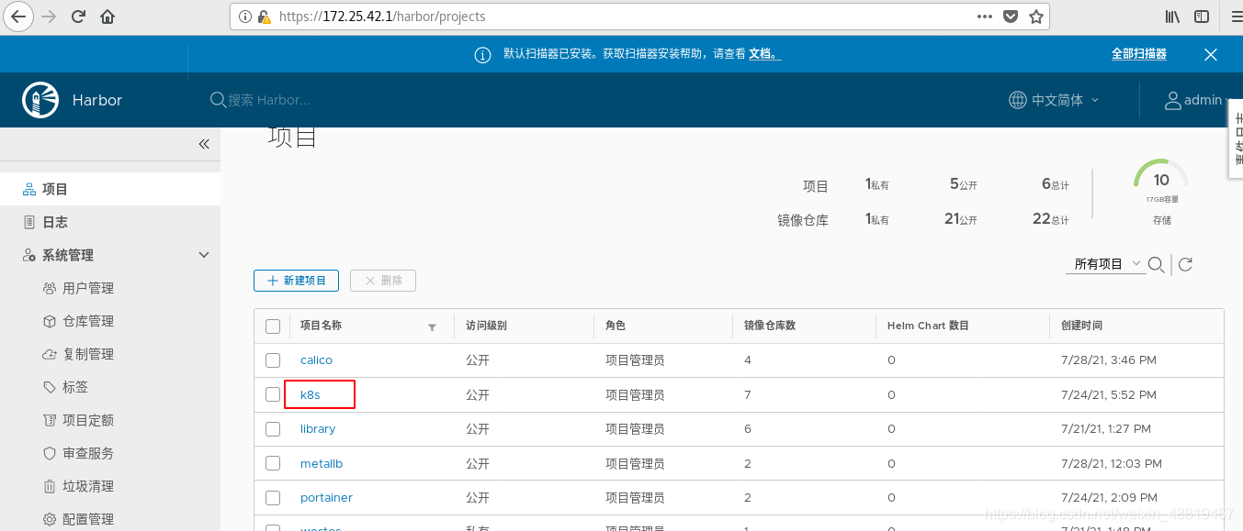
Task: Click the 新建项目 button
Action: click(296, 281)
